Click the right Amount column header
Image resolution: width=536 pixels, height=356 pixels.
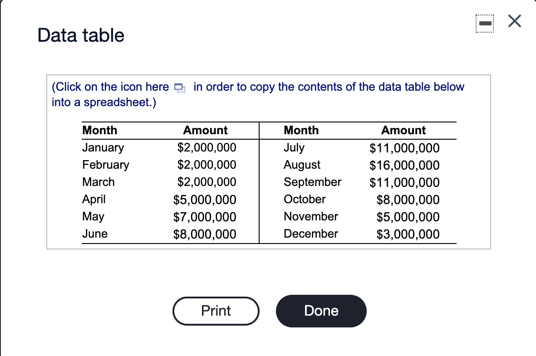[403, 130]
